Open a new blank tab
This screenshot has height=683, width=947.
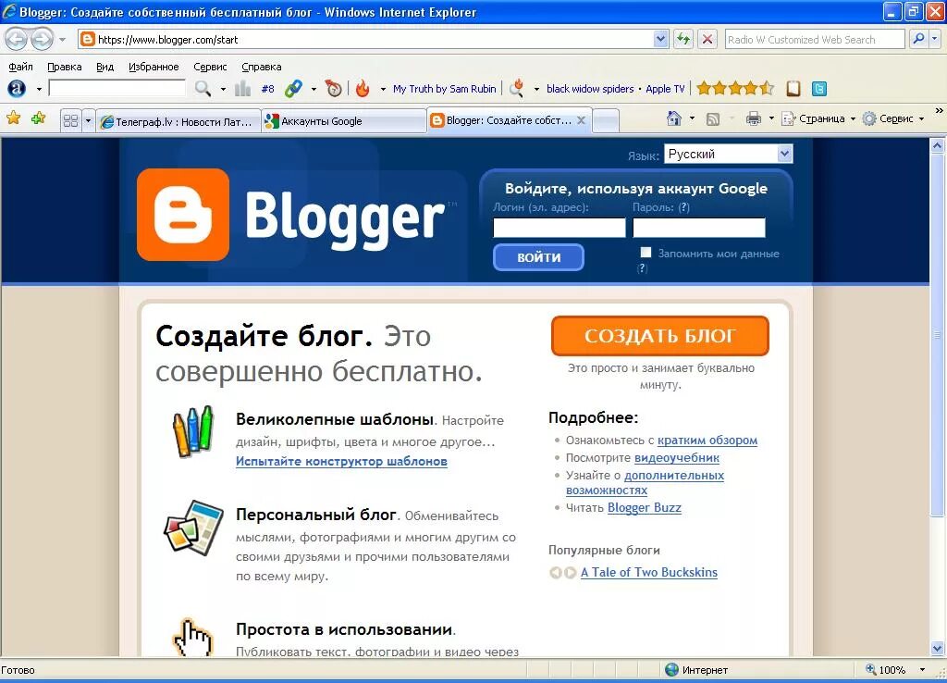[605, 121]
